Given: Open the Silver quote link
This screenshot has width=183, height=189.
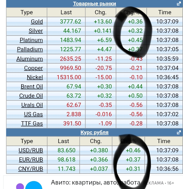Looking at the screenshot, I should click(36, 31).
